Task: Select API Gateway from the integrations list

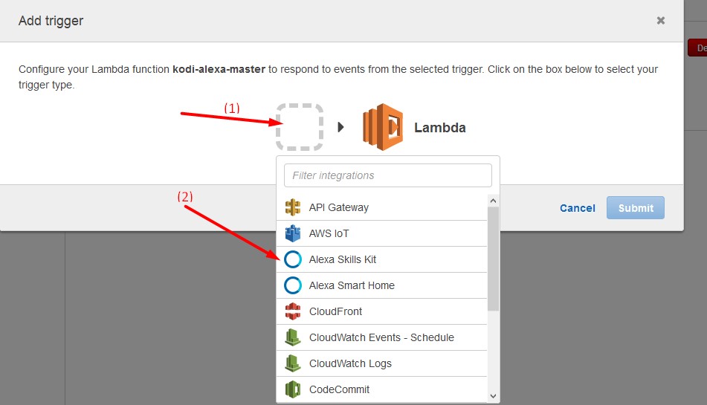Action: point(382,207)
